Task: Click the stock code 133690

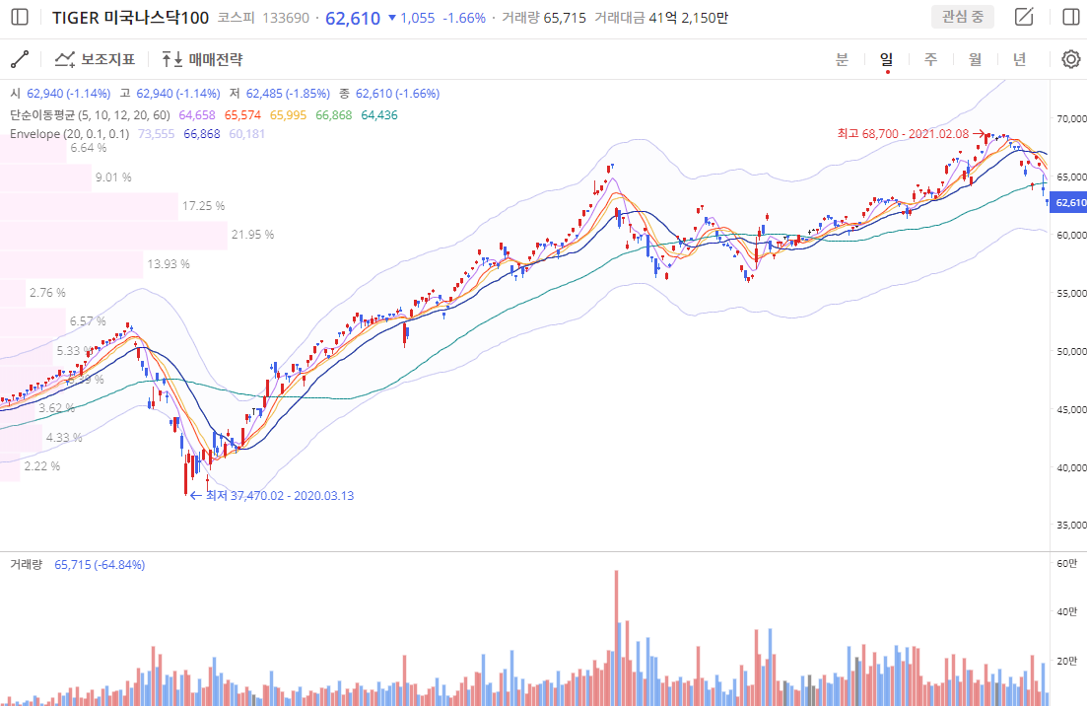Action: click(x=286, y=18)
